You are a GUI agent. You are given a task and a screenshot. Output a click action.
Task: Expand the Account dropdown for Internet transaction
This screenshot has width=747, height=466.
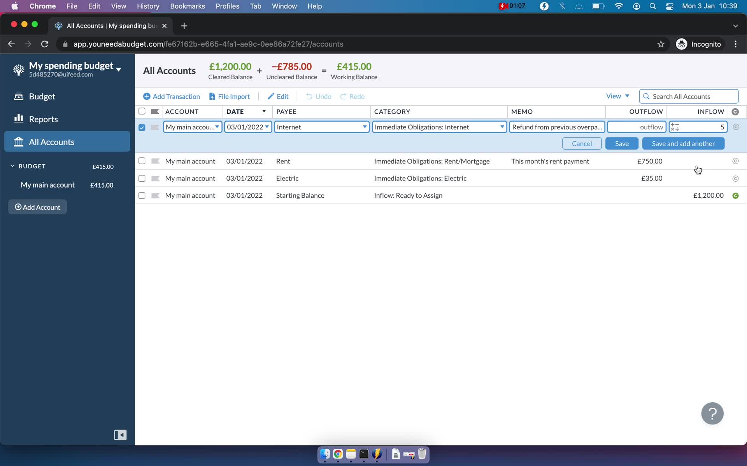(217, 127)
